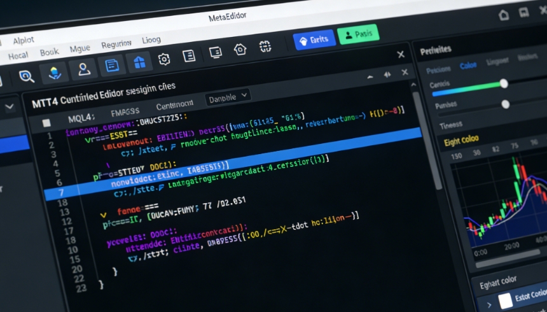Click the Cencis slider handle
547x312 pixels.
coord(504,83)
